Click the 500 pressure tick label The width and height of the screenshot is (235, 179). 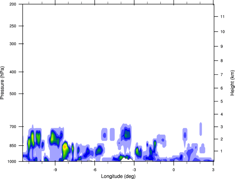13,94
